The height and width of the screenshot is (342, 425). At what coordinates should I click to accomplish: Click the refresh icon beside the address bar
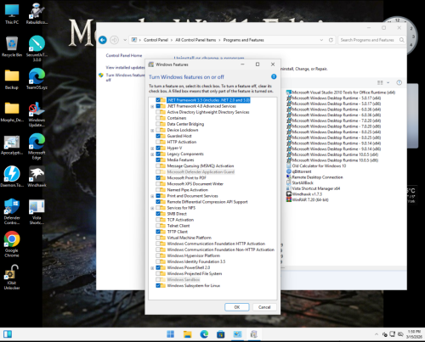tap(331, 40)
